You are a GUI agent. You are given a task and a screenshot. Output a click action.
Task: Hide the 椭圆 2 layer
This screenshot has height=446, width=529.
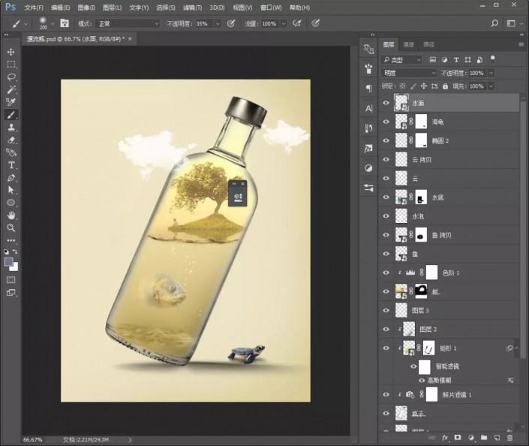tap(386, 141)
